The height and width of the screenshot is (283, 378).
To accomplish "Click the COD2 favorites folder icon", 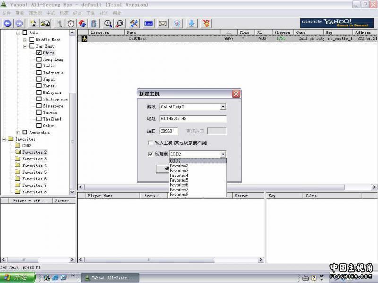I will pos(17,145).
